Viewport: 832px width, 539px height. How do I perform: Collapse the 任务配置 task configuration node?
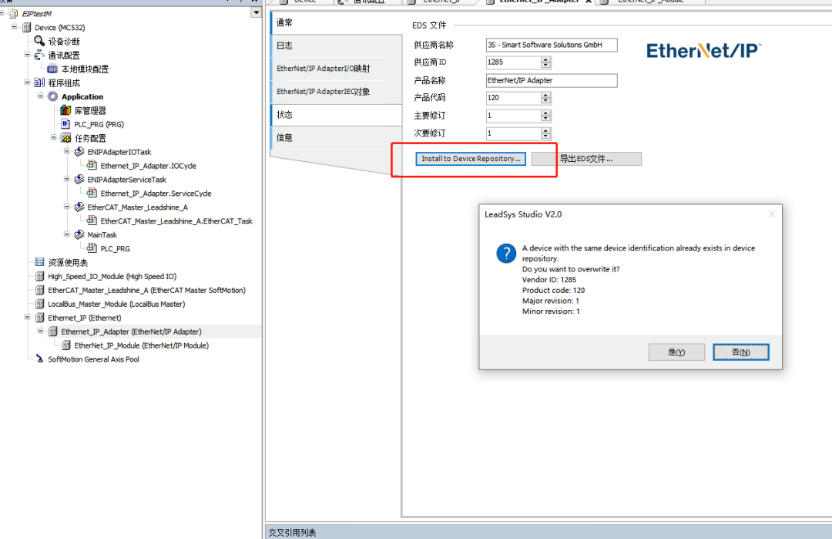click(52, 137)
